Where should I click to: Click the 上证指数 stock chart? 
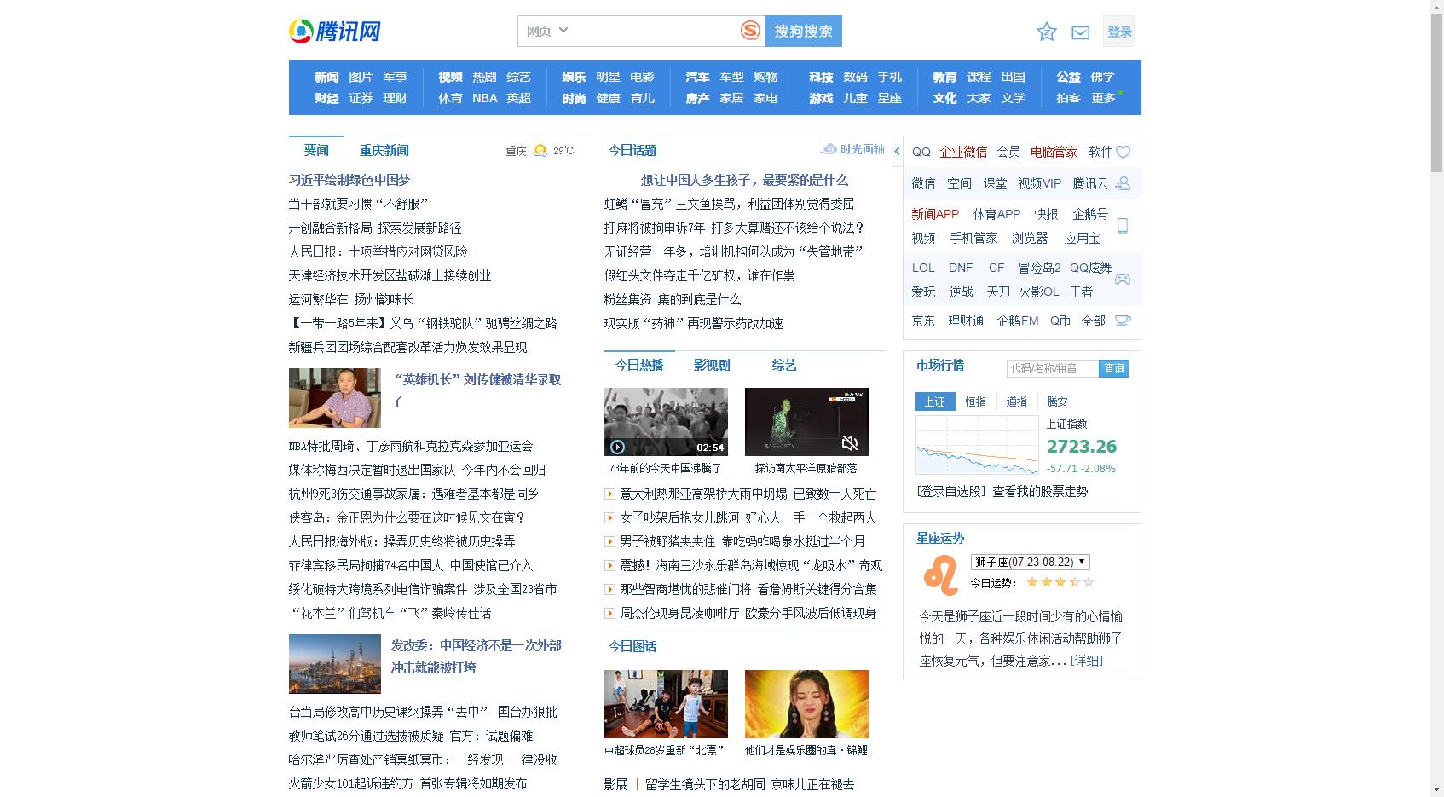(x=977, y=445)
